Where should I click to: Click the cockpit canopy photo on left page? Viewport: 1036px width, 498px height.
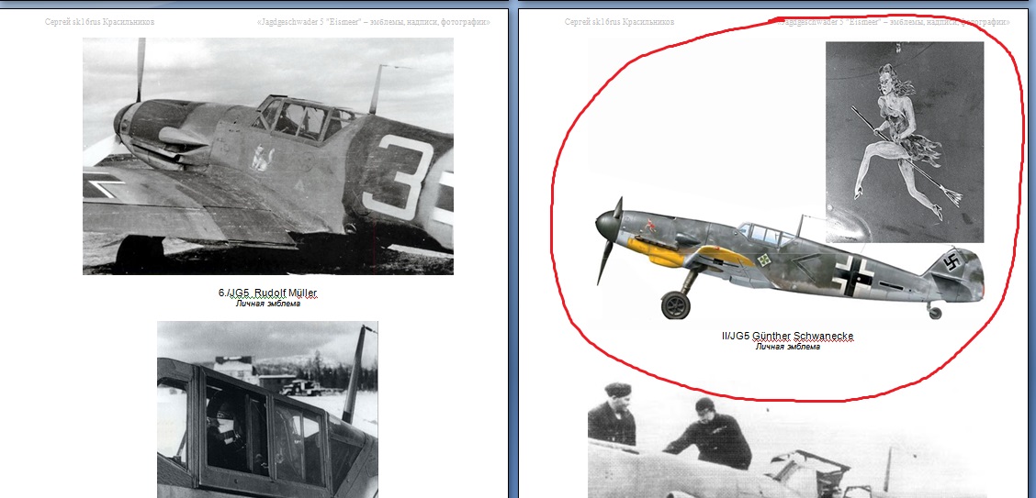point(266,408)
